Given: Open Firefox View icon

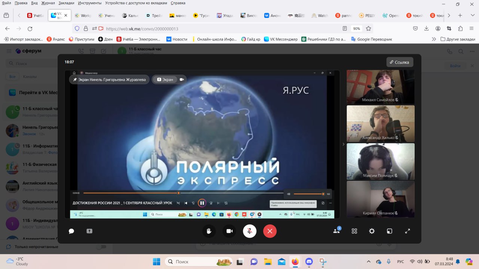Looking at the screenshot, I should 6,15.
